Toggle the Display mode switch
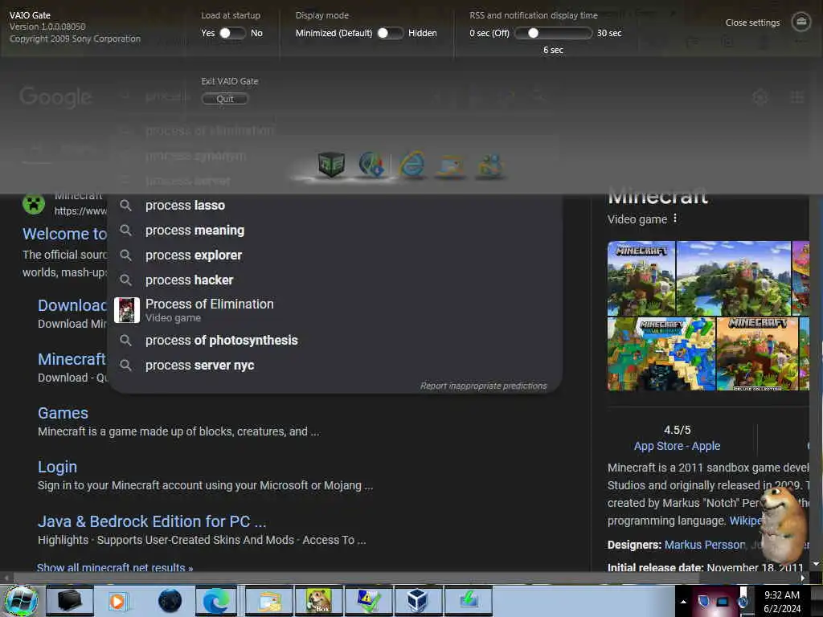823x617 pixels. point(390,33)
